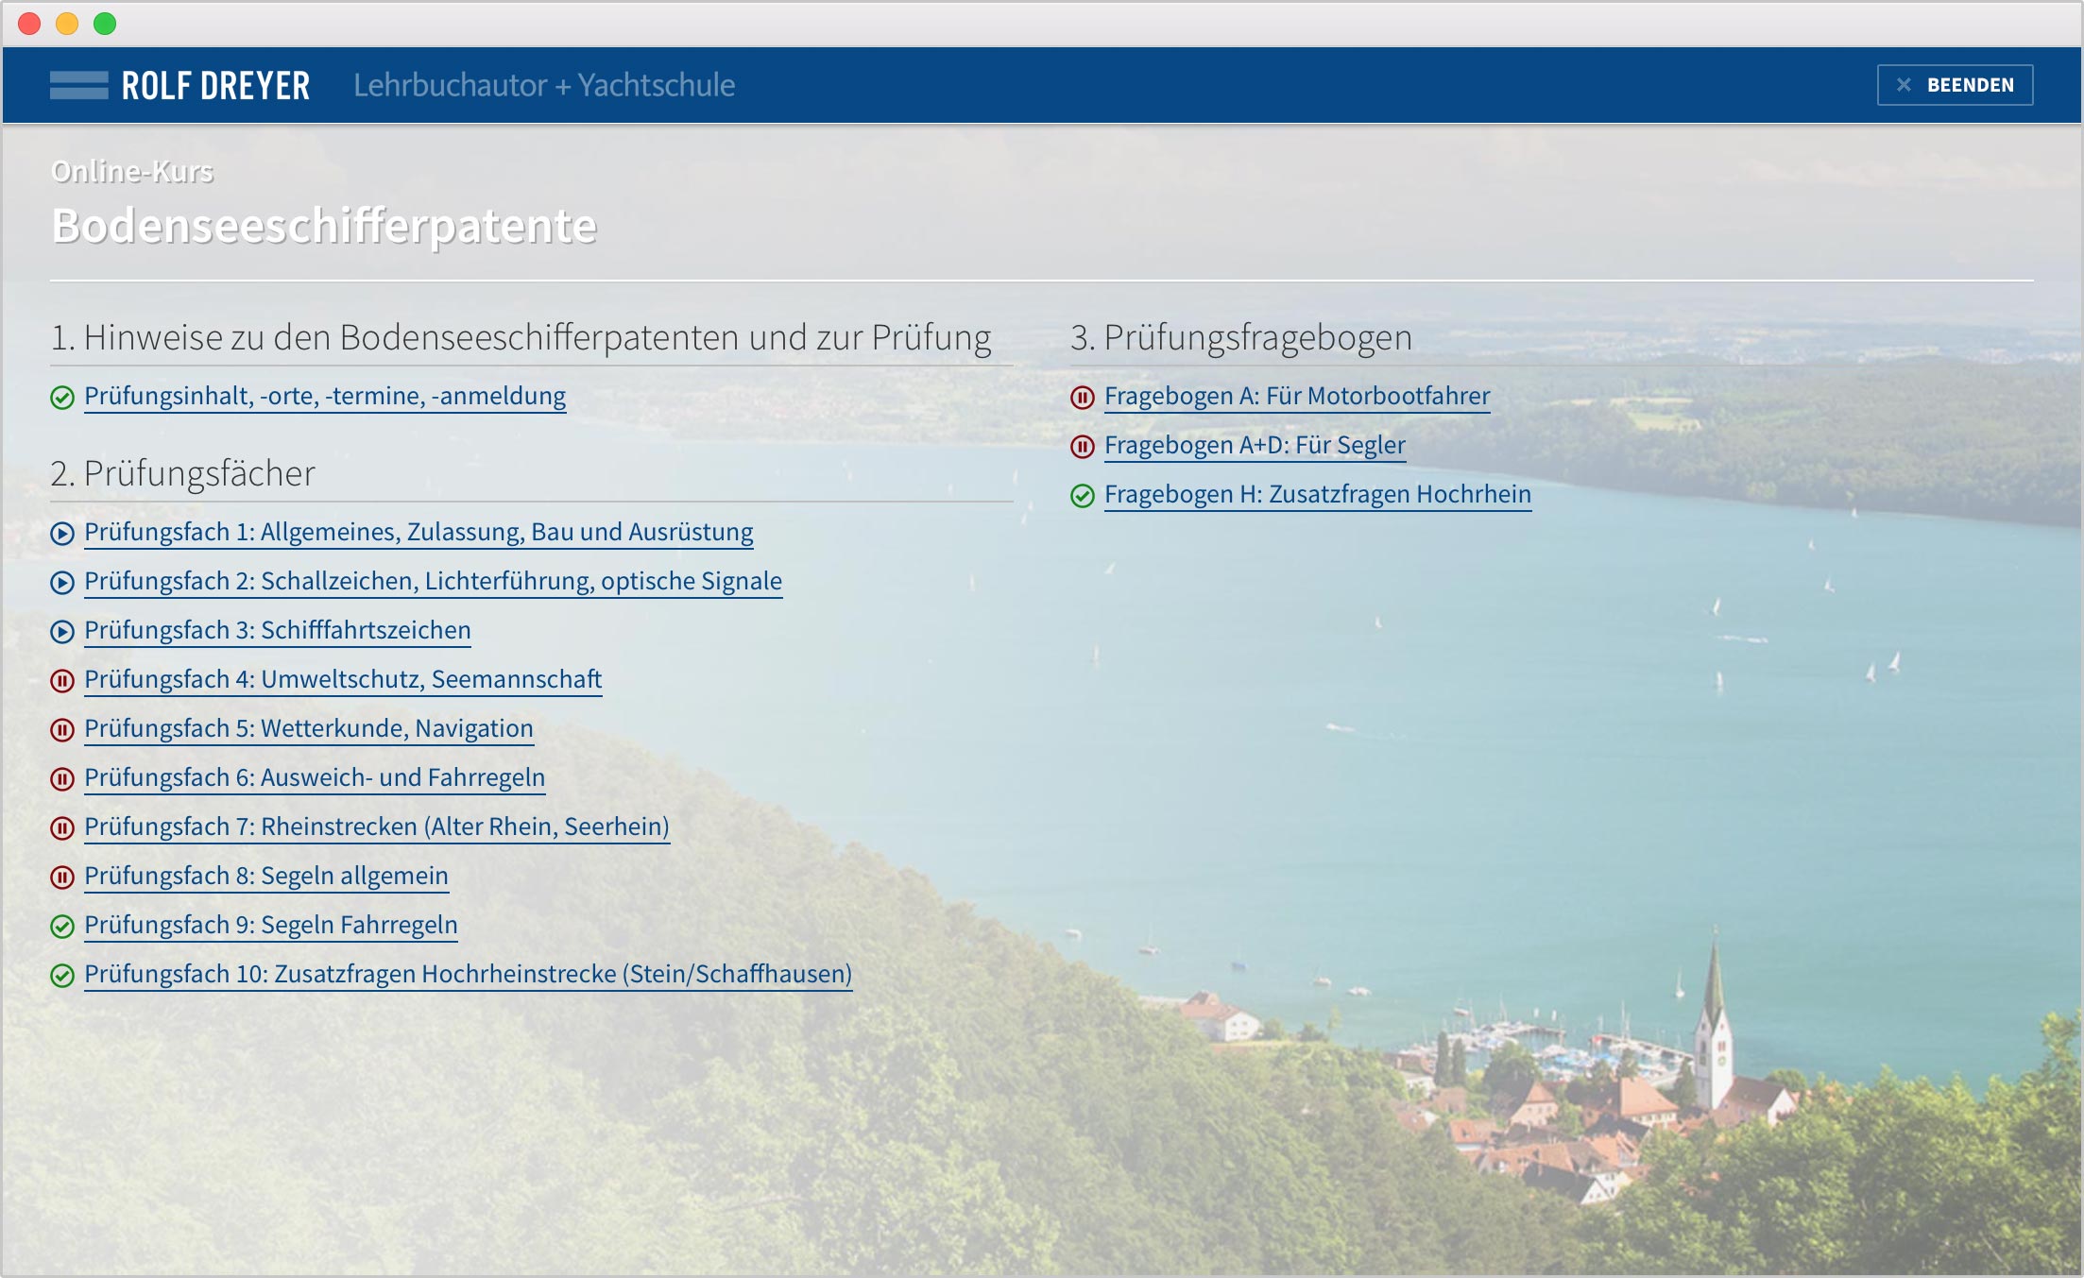Click the red pause icon beside Fragebogen A

(1083, 398)
